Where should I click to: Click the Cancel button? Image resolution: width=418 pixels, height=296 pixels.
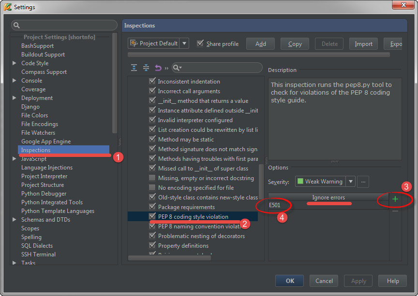324,281
